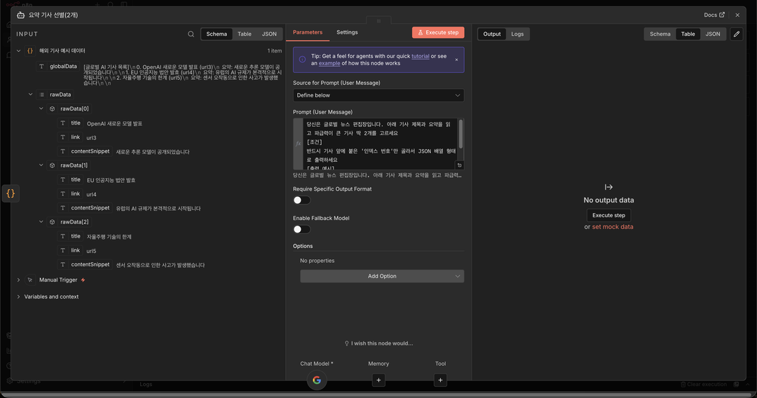Click inside the Prompt text field
Screen dimensions: 757x398
point(378,144)
